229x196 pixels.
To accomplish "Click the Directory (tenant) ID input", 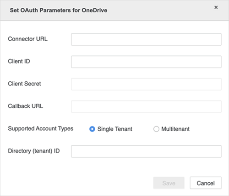I will (146, 151).
